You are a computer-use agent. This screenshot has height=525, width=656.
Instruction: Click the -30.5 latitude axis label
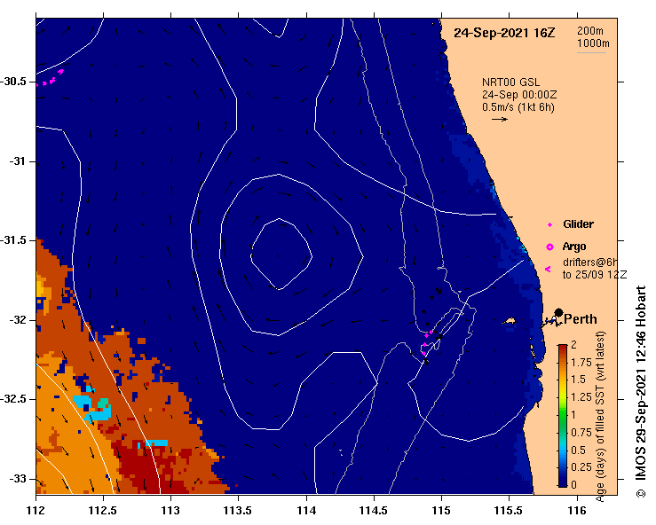click(x=14, y=82)
